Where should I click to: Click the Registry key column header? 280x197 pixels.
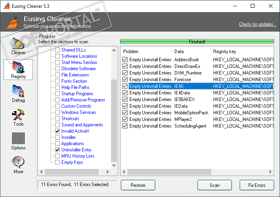(242, 51)
